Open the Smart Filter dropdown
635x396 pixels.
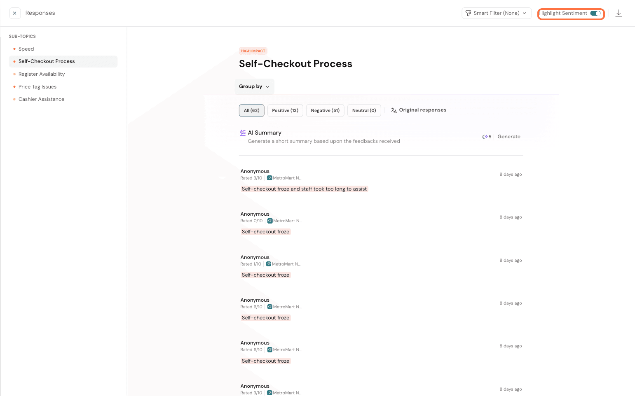(496, 13)
